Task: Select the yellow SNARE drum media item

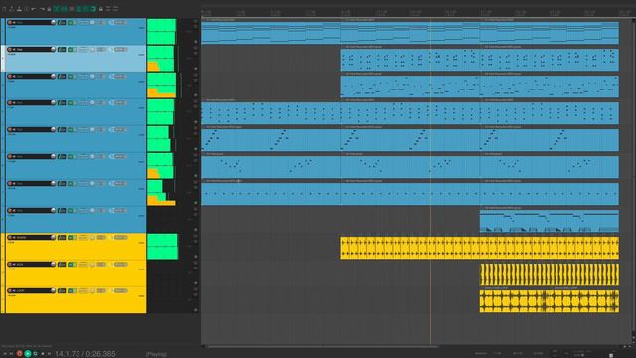Action: tap(479, 248)
